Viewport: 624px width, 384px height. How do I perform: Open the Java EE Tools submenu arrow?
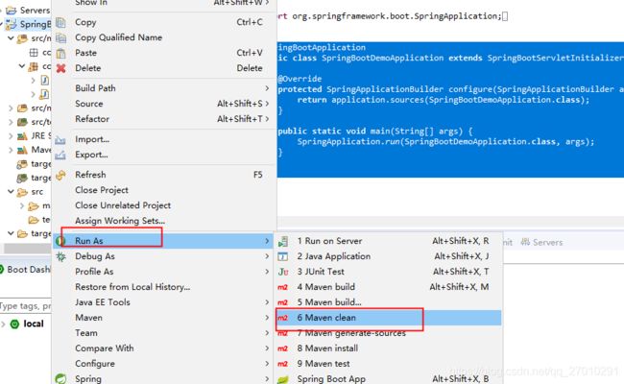coord(267,302)
